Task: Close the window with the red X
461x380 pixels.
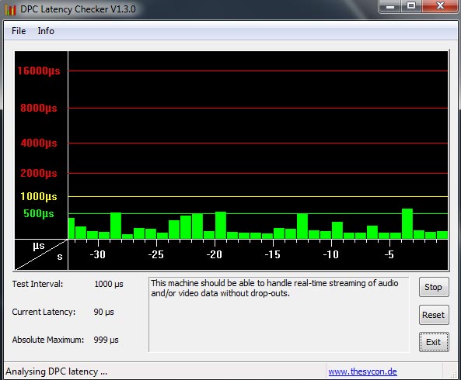Action: point(440,6)
